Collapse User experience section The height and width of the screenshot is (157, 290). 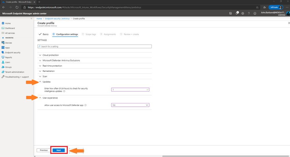[95, 98]
